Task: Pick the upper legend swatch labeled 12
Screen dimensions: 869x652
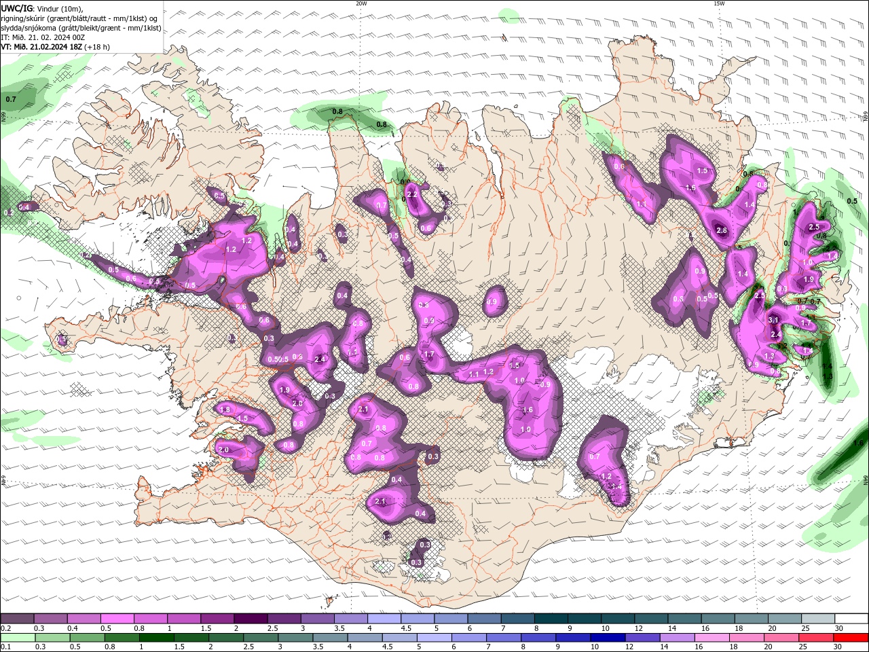Action: tap(650, 619)
